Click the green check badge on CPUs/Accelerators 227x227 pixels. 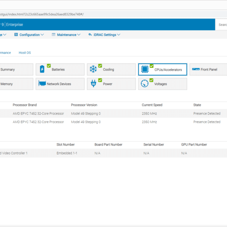coord(152,66)
